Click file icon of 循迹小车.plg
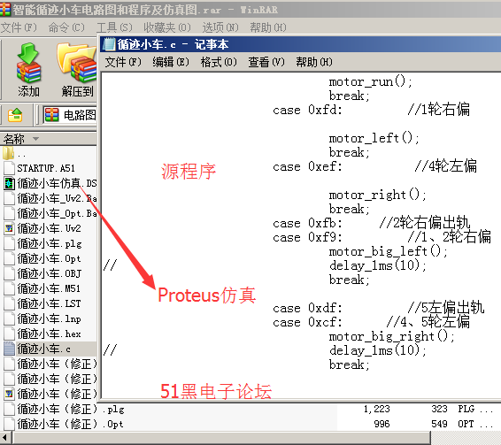 [x=9, y=243]
